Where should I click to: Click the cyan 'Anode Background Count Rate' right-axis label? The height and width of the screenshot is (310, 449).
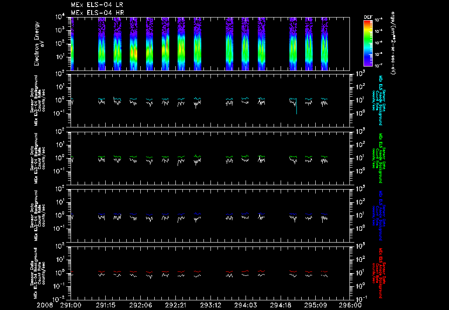coord(378,100)
